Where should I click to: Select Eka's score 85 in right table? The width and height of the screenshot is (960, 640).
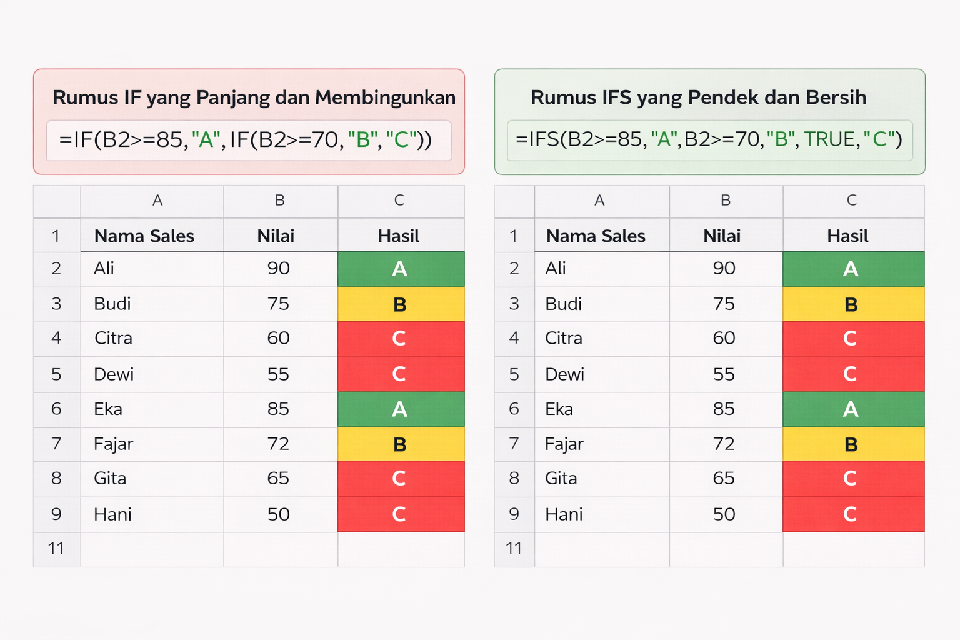[x=725, y=409]
